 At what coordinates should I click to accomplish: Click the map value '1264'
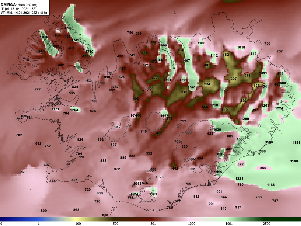click(74, 110)
